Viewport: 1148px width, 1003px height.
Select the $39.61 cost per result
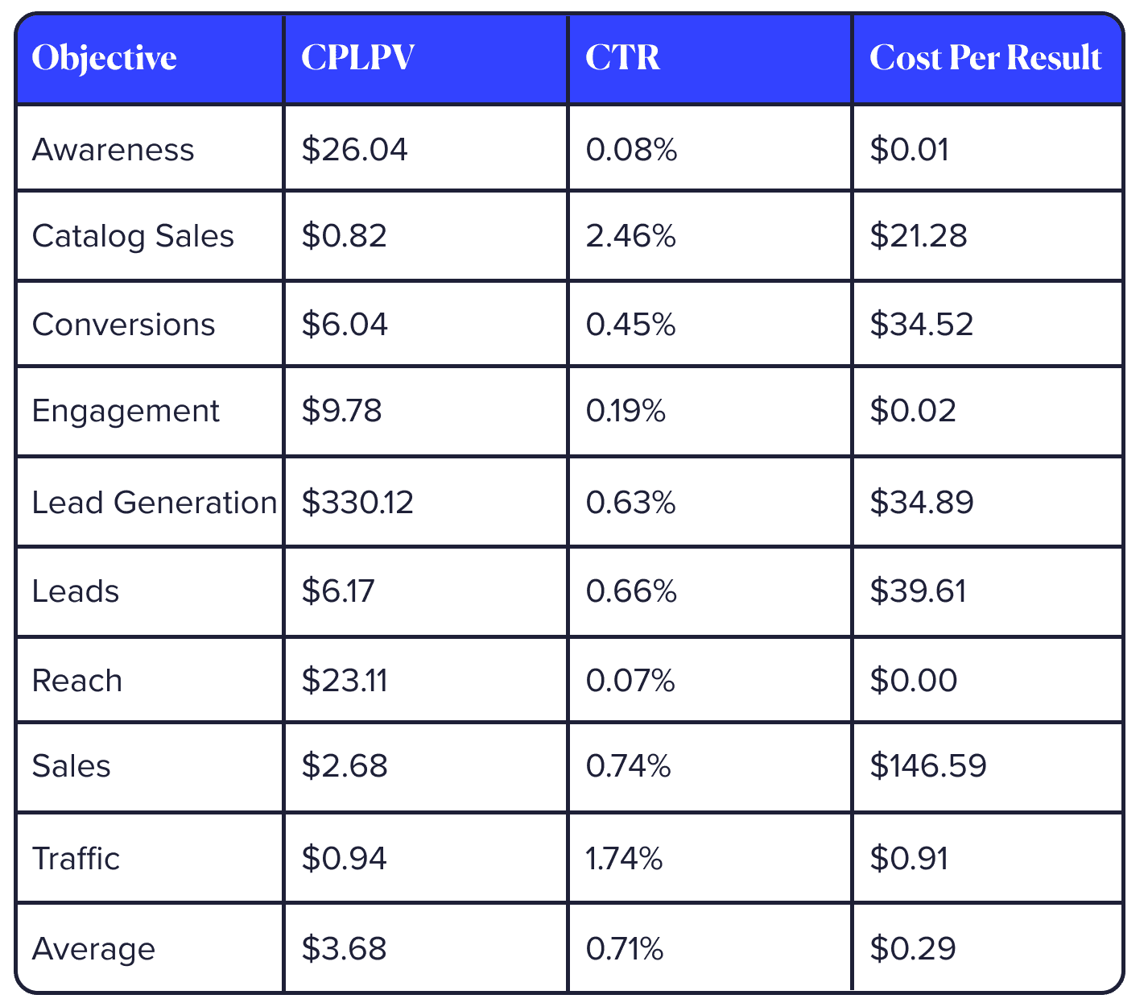[x=918, y=591]
